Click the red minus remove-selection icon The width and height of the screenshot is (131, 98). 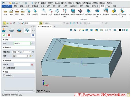pyautogui.click(x=11, y=23)
